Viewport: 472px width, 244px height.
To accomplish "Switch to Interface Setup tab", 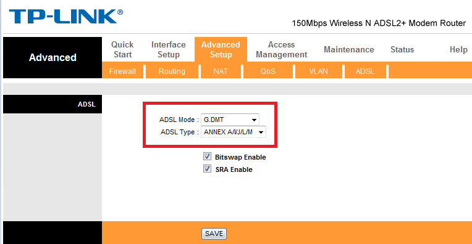I will [x=169, y=49].
